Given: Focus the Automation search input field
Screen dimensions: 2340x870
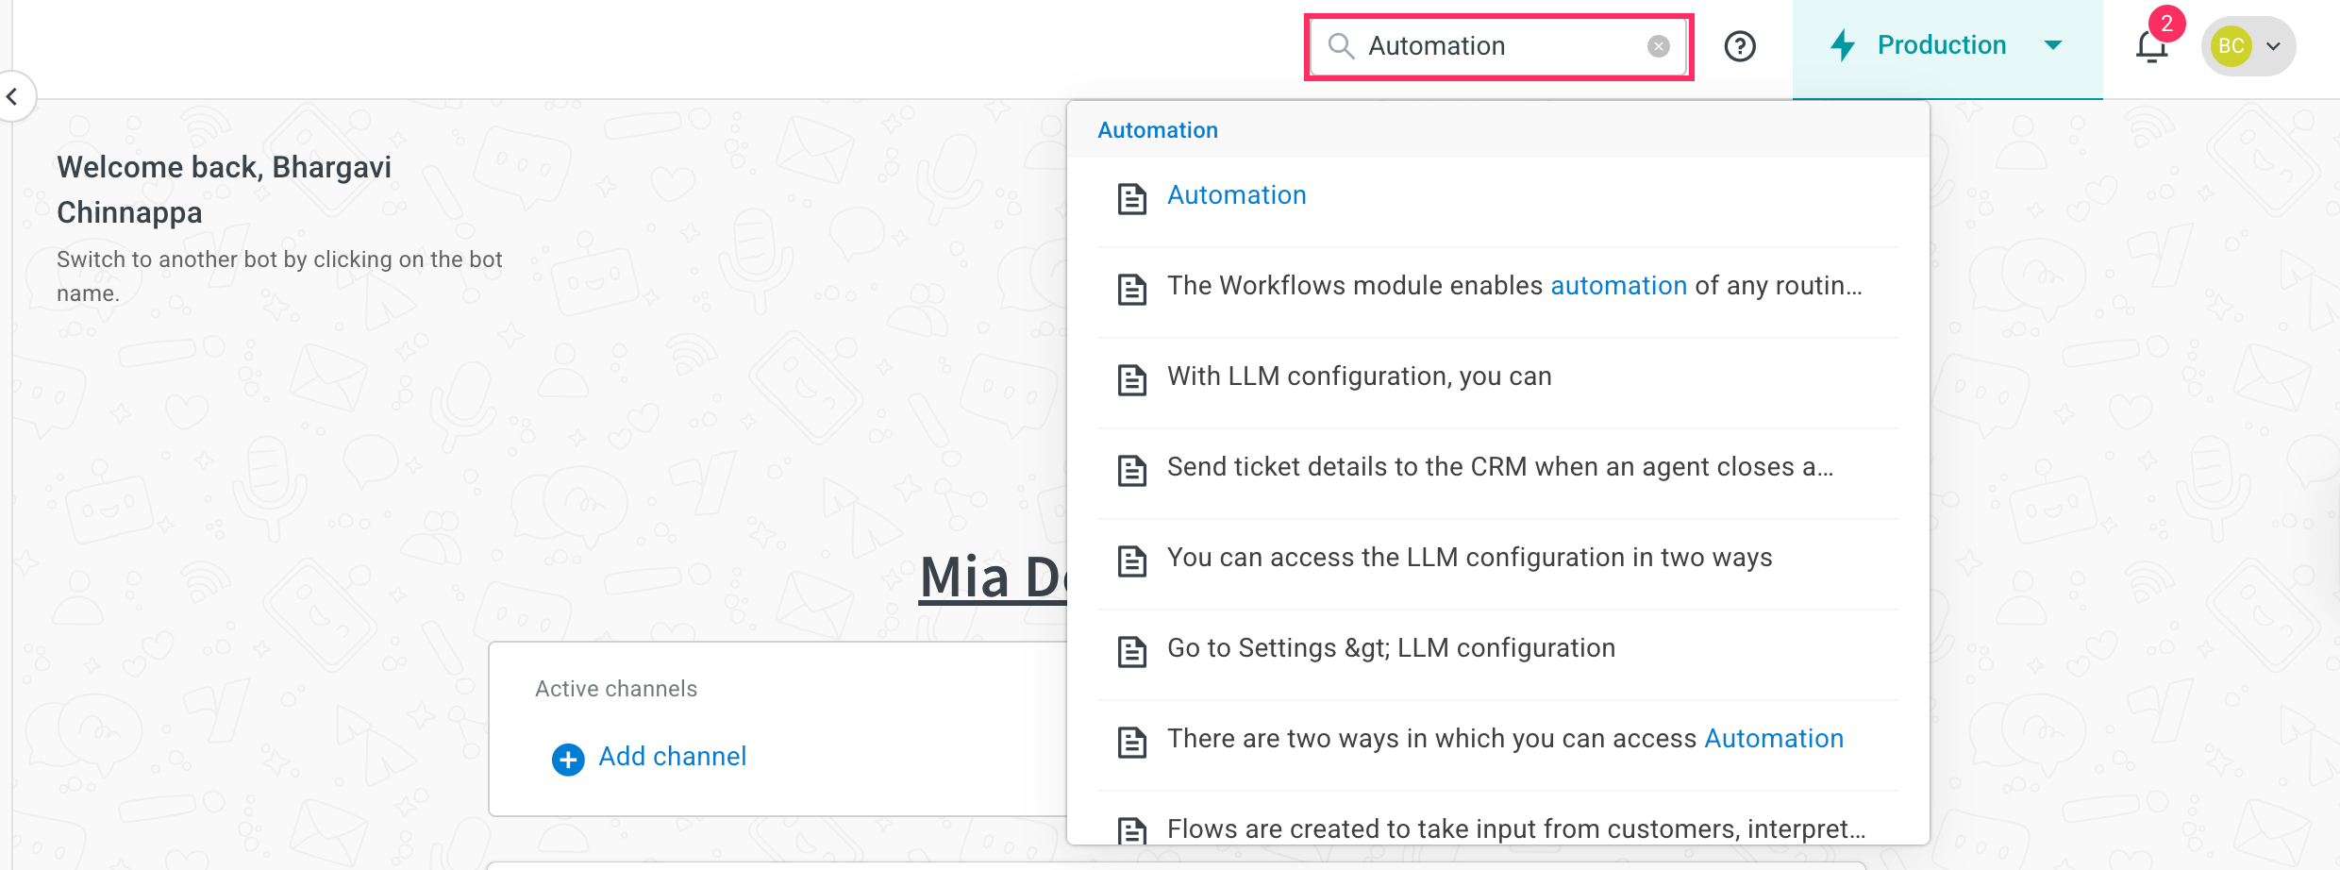Looking at the screenshot, I should [x=1502, y=46].
